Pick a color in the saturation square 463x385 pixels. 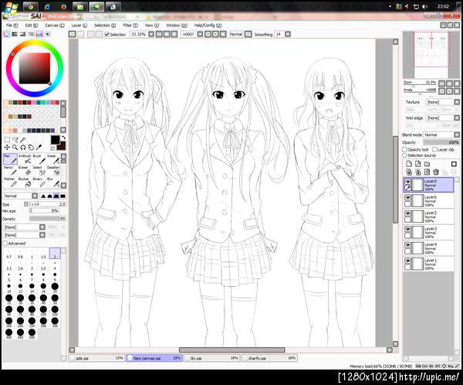tap(35, 68)
